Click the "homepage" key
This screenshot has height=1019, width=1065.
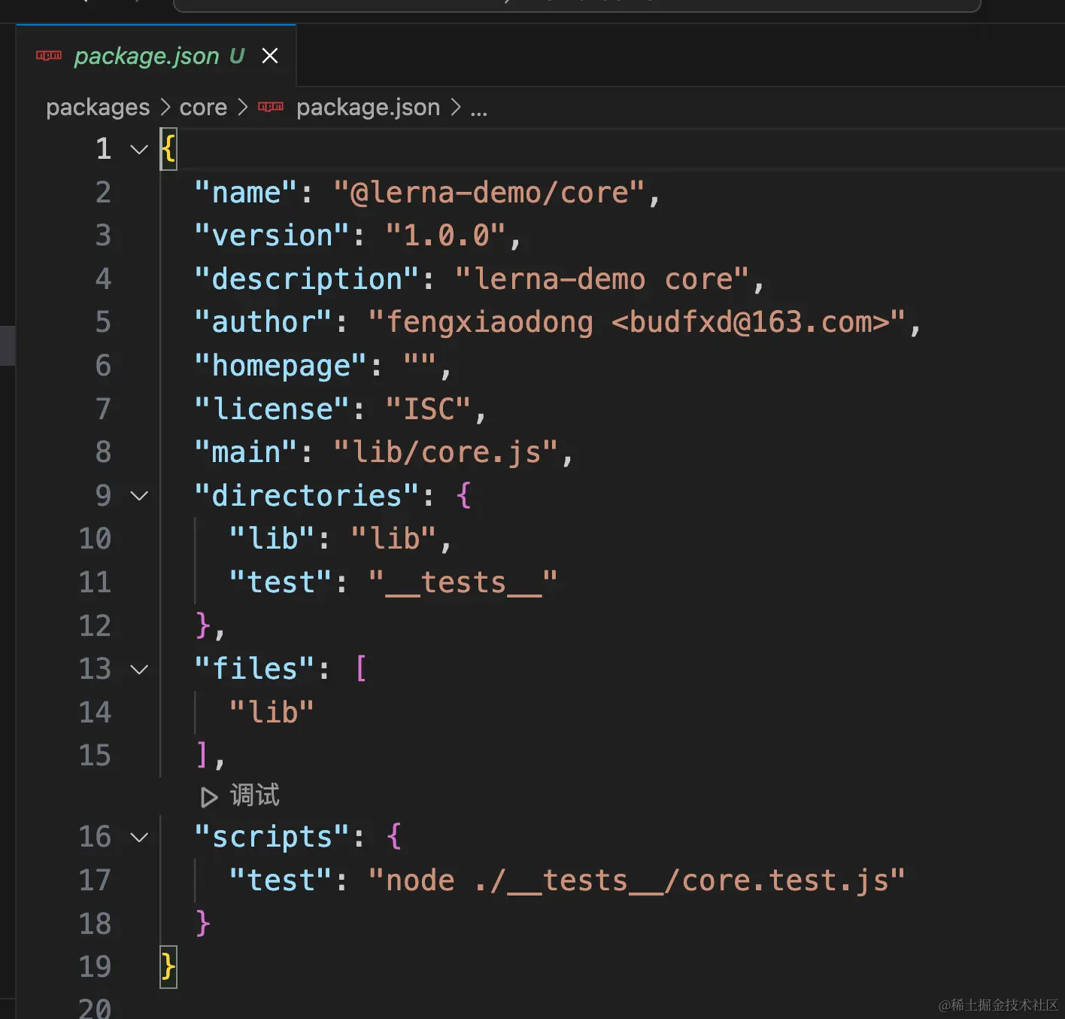(281, 366)
